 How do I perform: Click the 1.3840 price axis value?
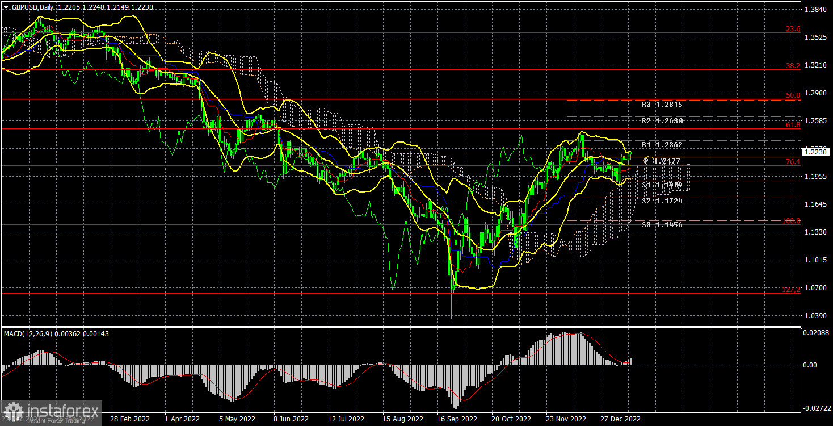point(816,10)
